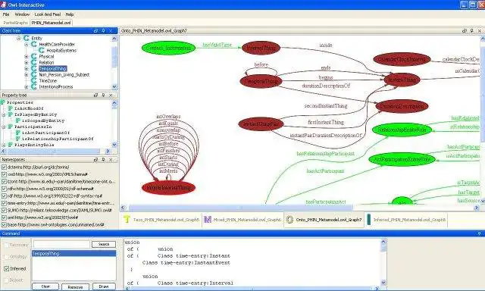Close the Property tree panel
This screenshot has width=485, height=291.
(111, 95)
